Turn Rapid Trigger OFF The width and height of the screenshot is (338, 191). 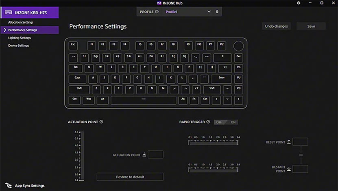point(219,122)
